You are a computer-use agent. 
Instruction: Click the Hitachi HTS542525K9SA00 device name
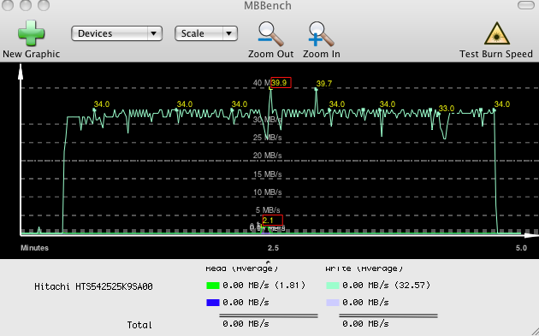93,286
